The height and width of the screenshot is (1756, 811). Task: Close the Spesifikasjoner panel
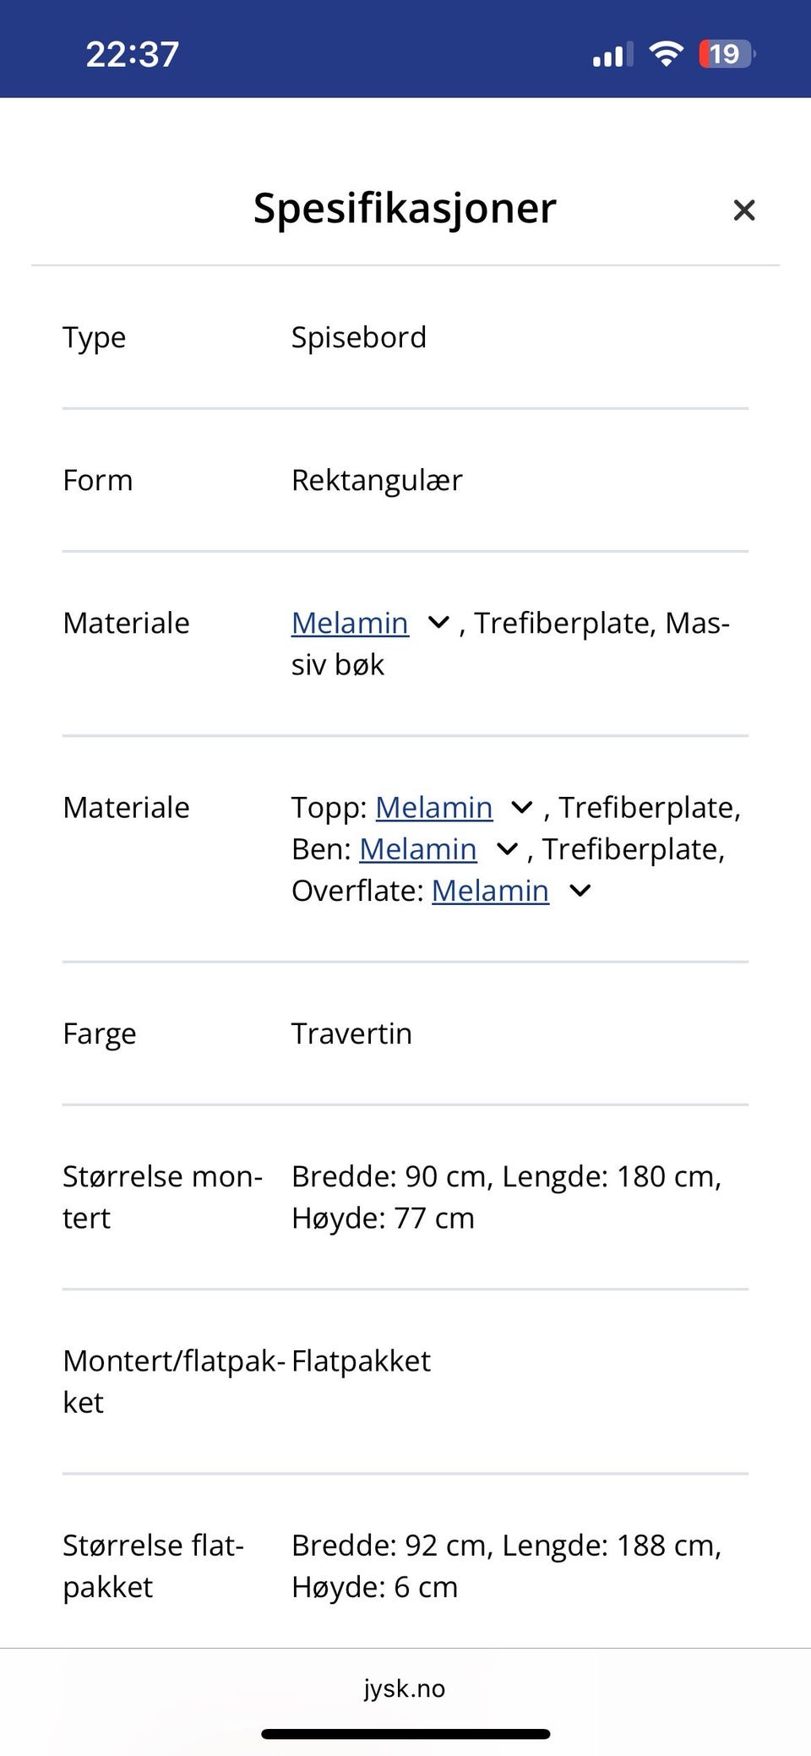pos(743,210)
